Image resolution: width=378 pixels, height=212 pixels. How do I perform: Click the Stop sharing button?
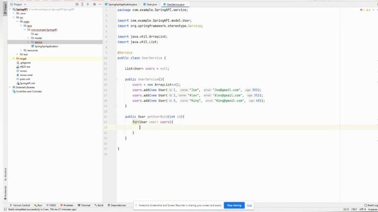(x=234, y=206)
